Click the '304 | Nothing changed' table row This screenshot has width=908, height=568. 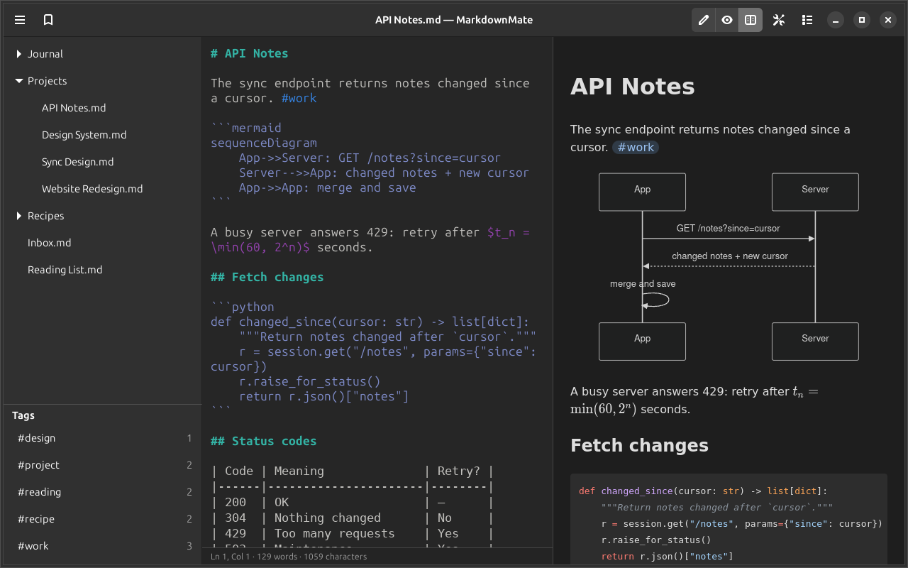pos(352,518)
